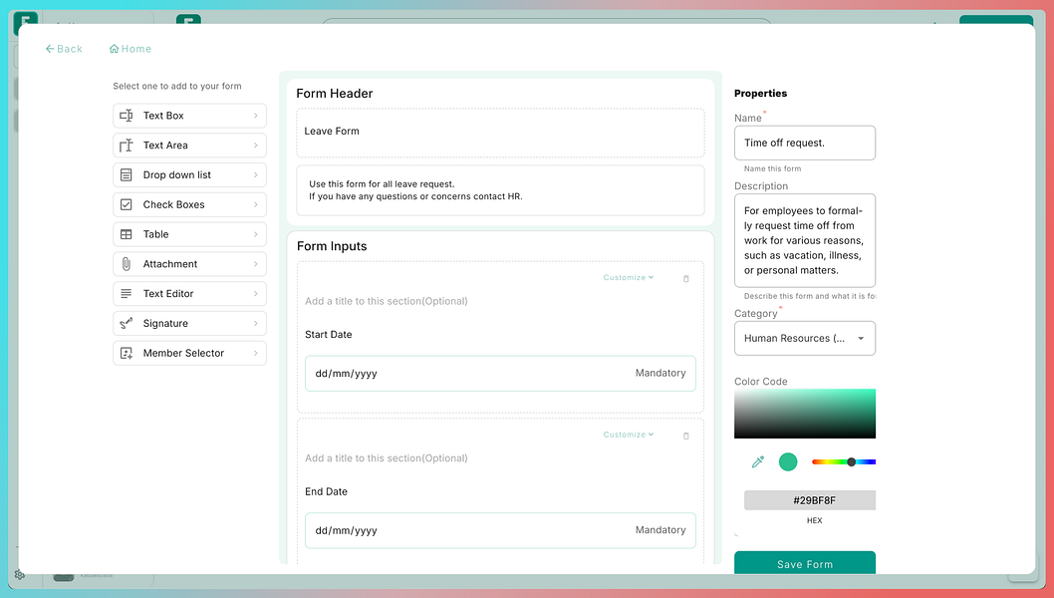This screenshot has height=598, width=1054.
Task: Click the Home house icon
Action: [114, 49]
